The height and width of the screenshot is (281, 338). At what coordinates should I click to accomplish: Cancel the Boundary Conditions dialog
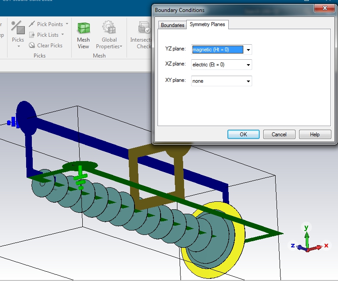click(x=279, y=135)
